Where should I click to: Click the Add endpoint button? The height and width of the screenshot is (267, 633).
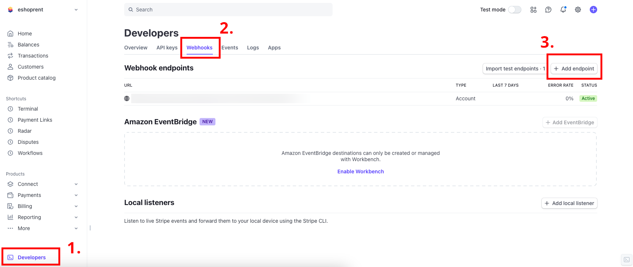[x=574, y=69]
